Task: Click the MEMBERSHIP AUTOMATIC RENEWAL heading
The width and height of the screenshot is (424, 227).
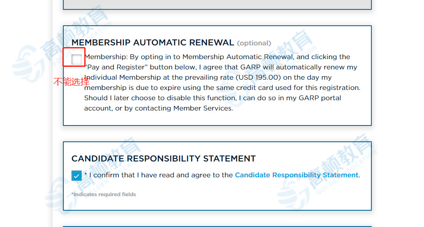Action: [x=153, y=42]
